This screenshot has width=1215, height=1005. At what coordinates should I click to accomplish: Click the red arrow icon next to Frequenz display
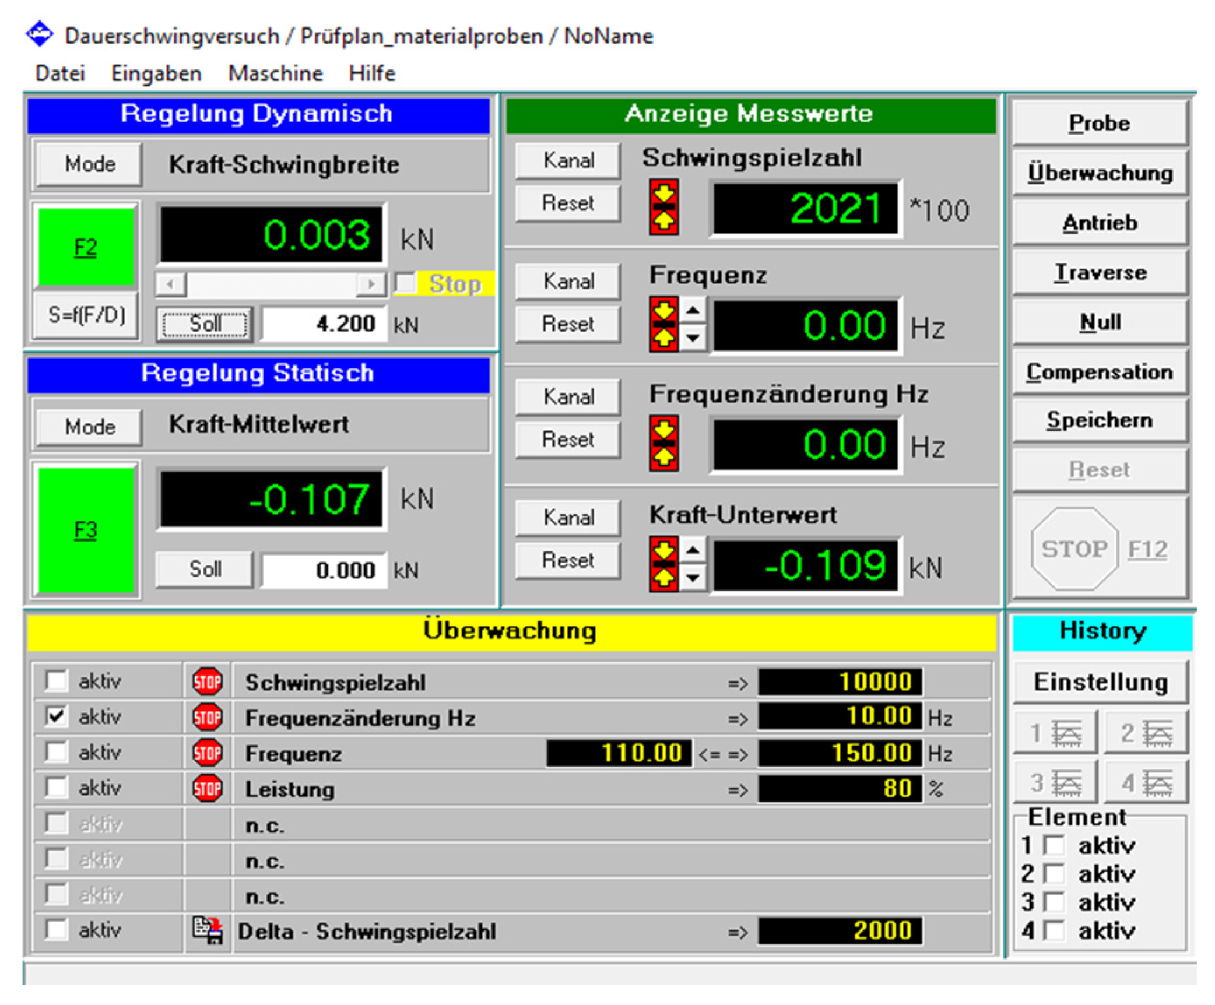tap(663, 324)
